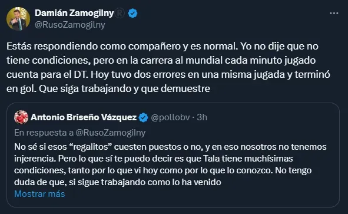Click the quoted line starting 'No sé si esos'

tap(170, 147)
